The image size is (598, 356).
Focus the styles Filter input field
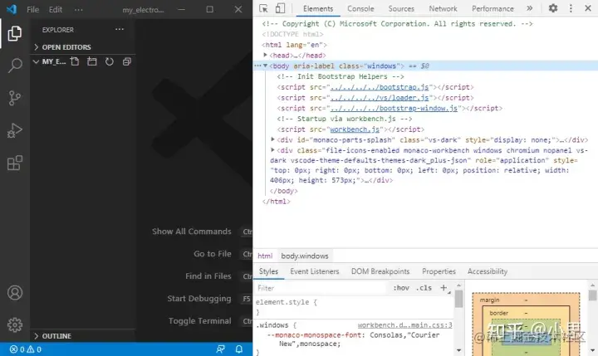point(321,288)
